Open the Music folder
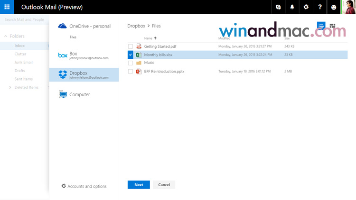Image resolution: width=356 pixels, height=200 pixels. pos(149,63)
